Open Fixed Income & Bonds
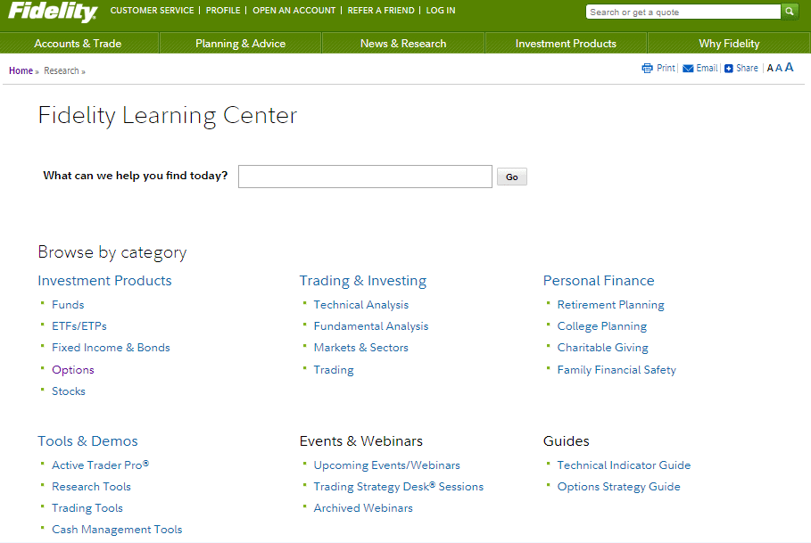This screenshot has width=811, height=543. (111, 348)
